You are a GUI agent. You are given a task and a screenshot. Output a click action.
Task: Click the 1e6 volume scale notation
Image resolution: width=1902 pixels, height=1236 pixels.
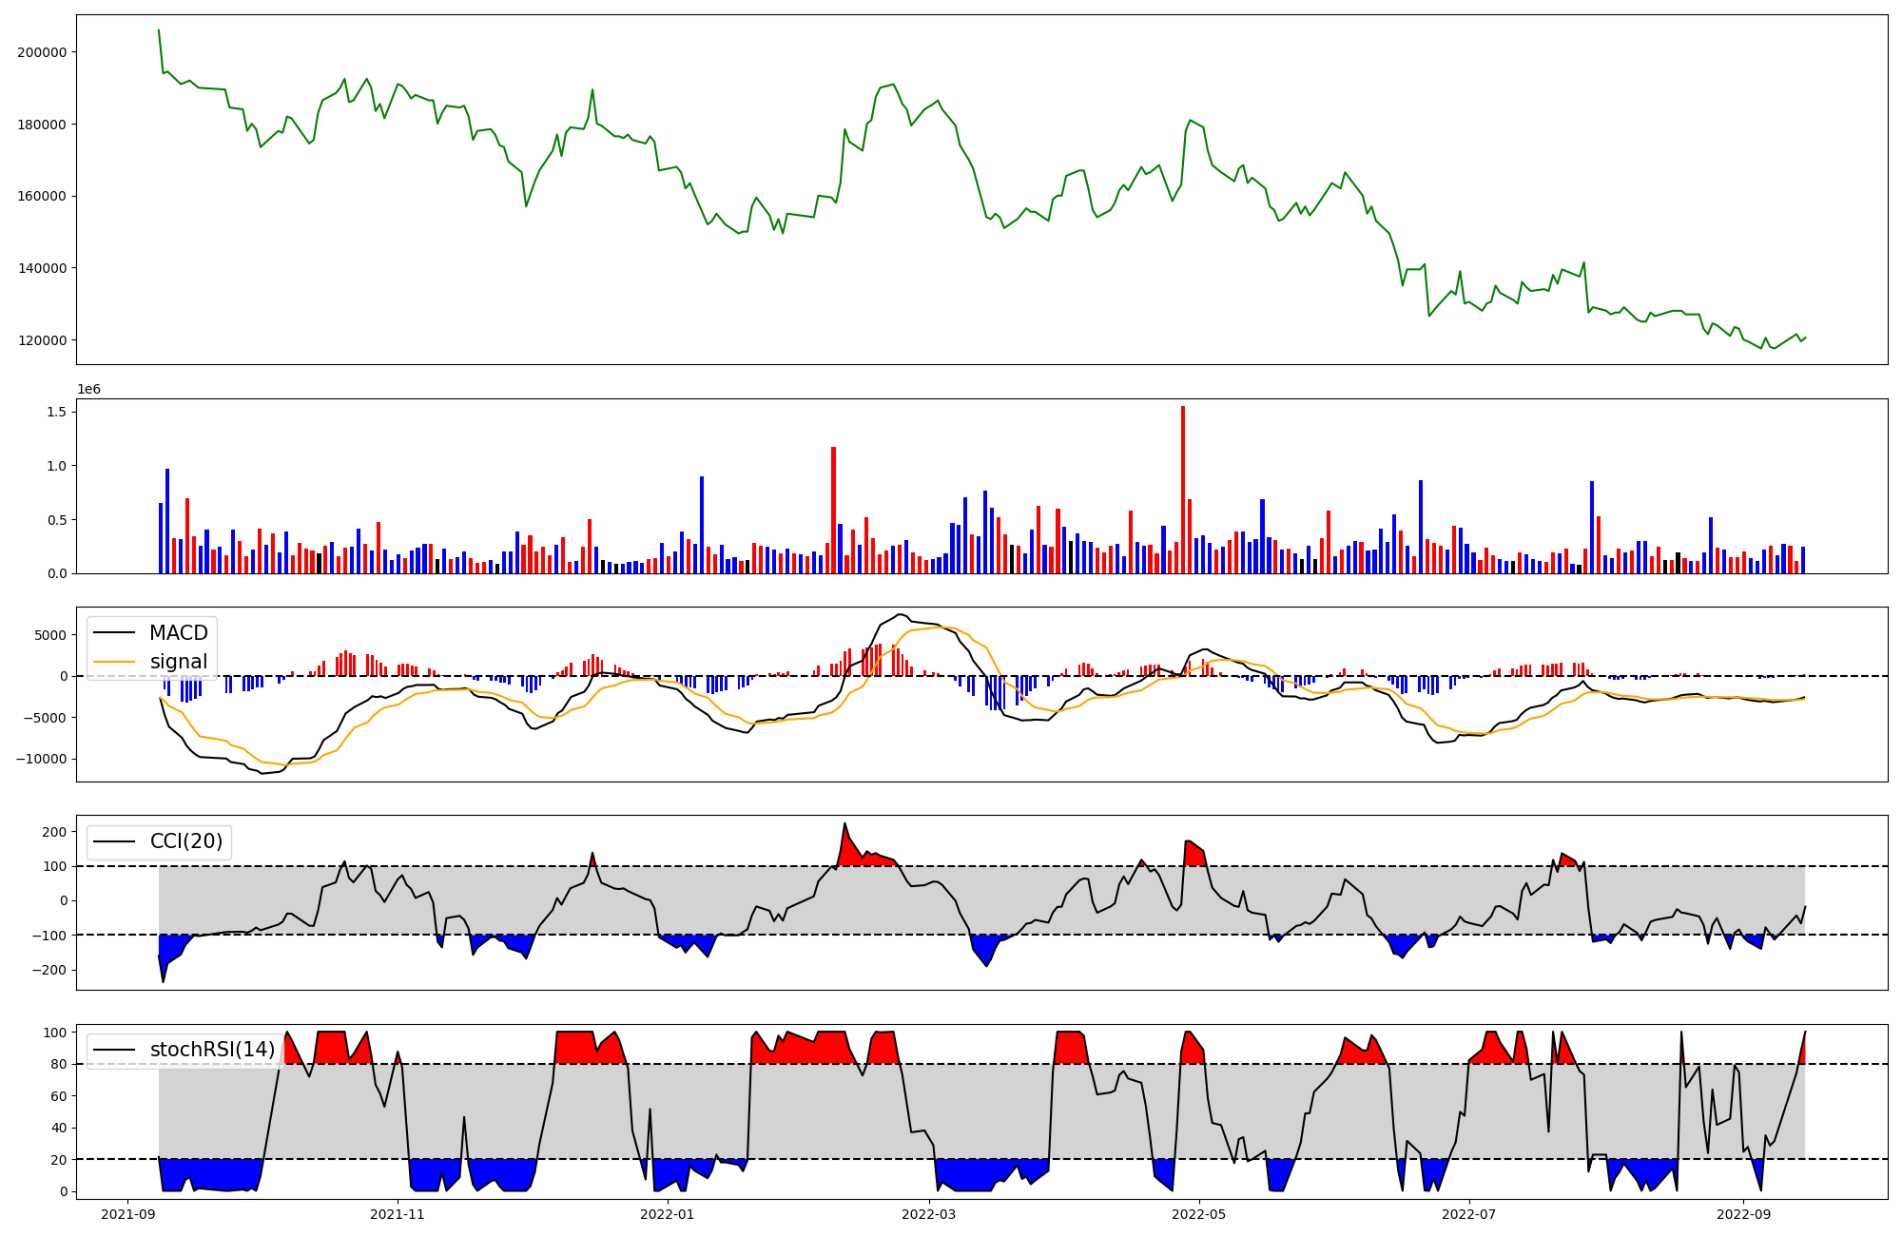(88, 390)
